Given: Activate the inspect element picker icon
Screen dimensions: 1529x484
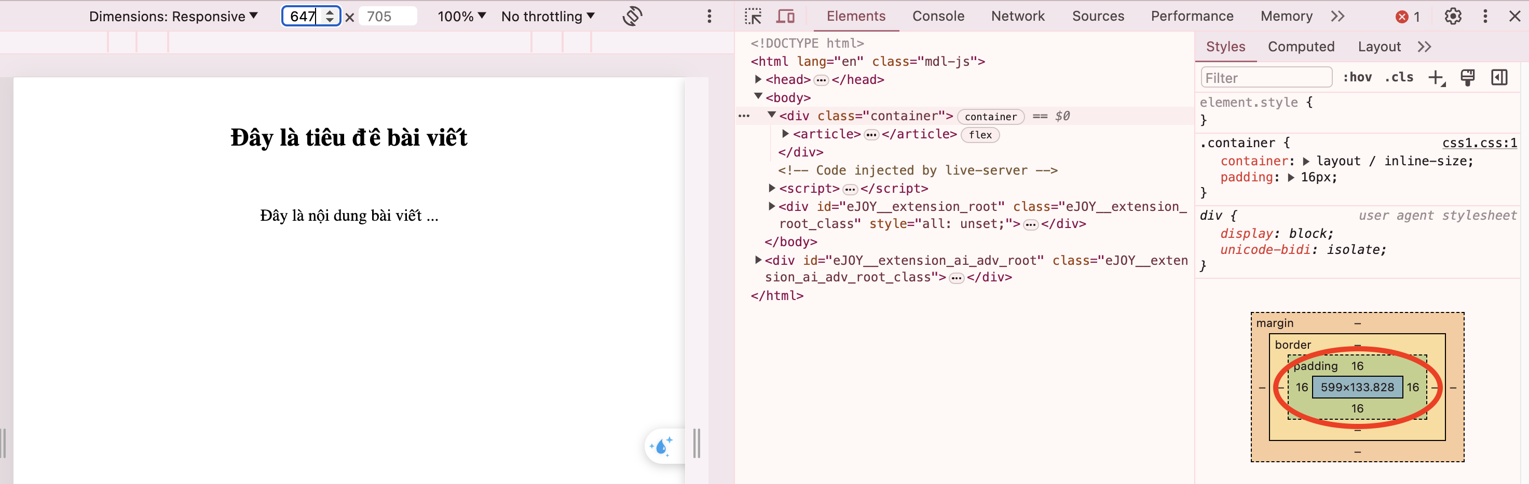Looking at the screenshot, I should click(x=753, y=16).
